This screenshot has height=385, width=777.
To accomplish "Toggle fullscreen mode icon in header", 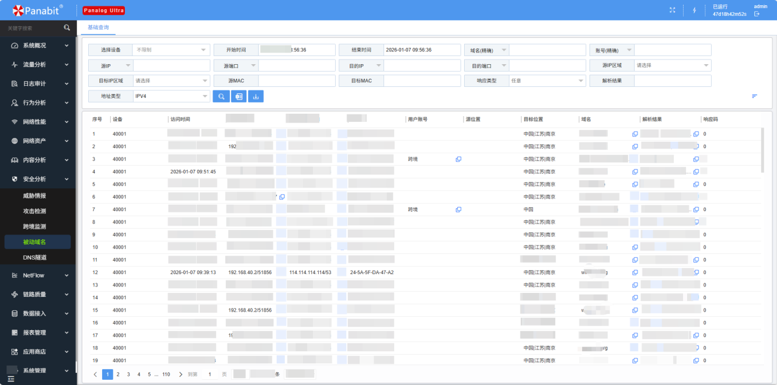I will point(672,10).
